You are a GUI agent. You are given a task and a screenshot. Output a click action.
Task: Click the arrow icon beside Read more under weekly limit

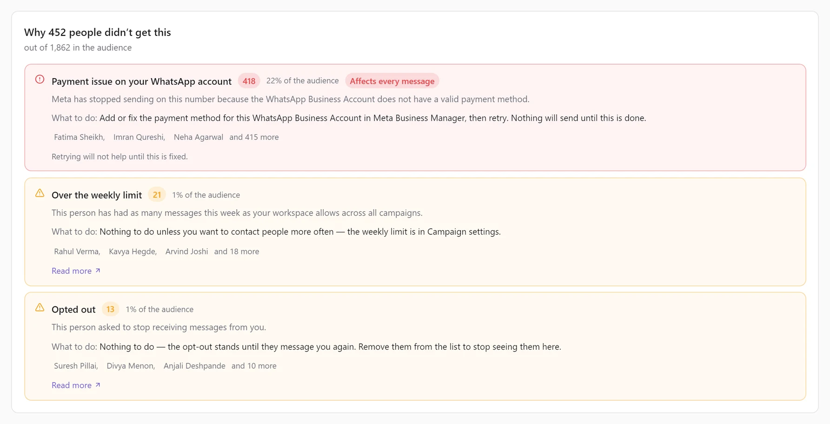coord(98,271)
